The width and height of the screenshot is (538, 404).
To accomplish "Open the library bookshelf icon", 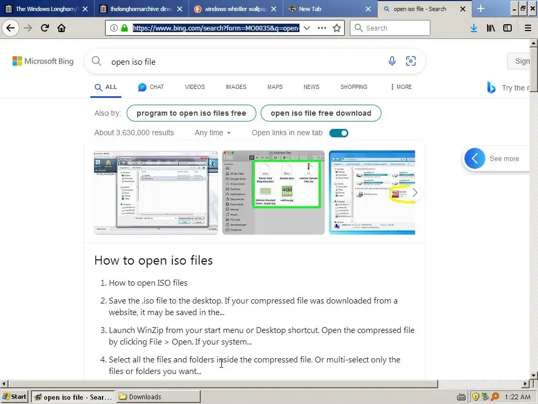I will [491, 28].
